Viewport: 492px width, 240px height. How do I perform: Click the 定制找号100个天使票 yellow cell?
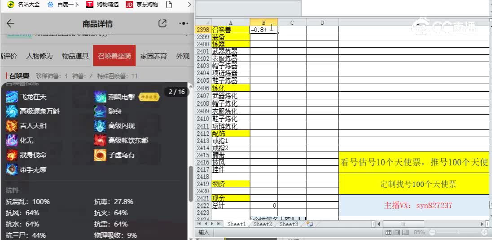(415, 184)
